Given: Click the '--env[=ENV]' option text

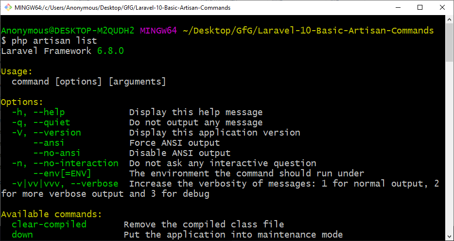Looking at the screenshot, I should (x=62, y=173).
